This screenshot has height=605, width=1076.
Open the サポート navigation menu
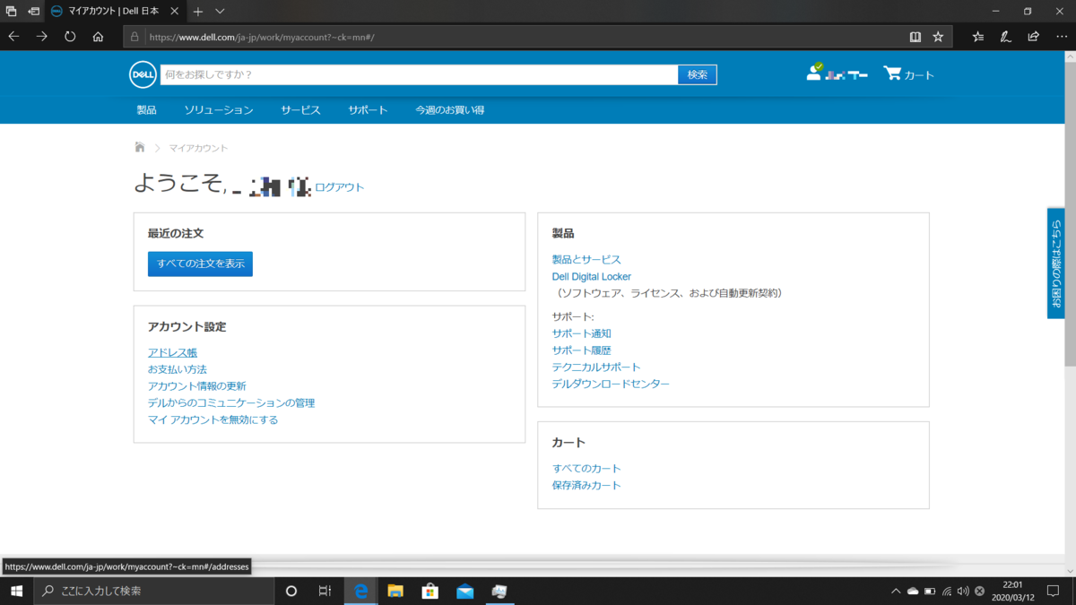(x=368, y=109)
